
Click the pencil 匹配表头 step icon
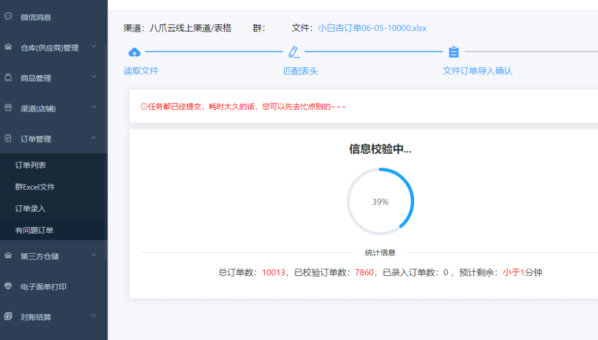click(x=293, y=52)
